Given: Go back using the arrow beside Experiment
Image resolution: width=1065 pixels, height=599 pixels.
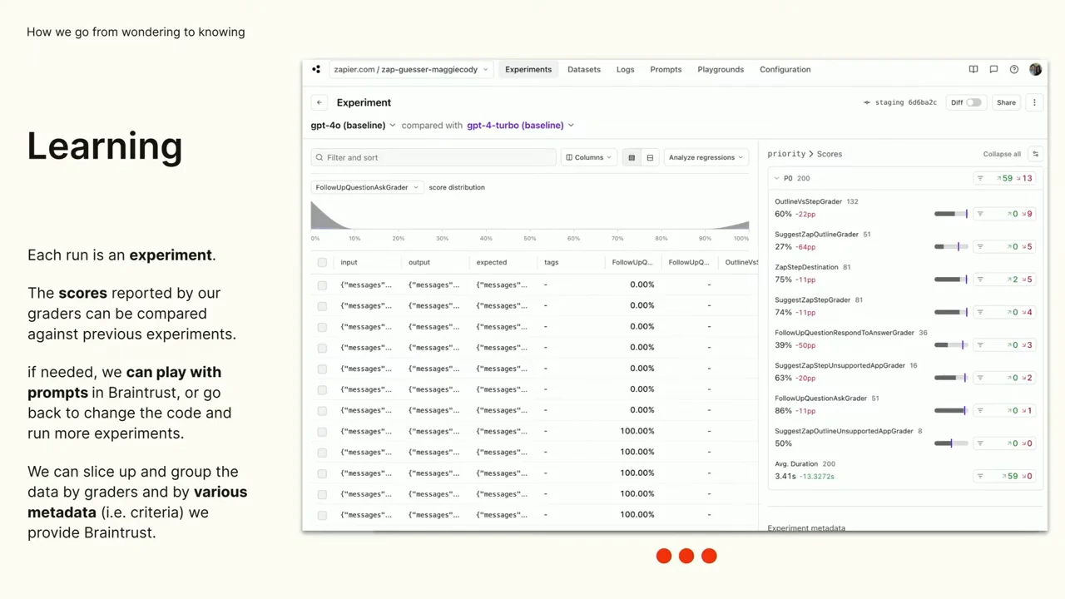Looking at the screenshot, I should pos(319,102).
